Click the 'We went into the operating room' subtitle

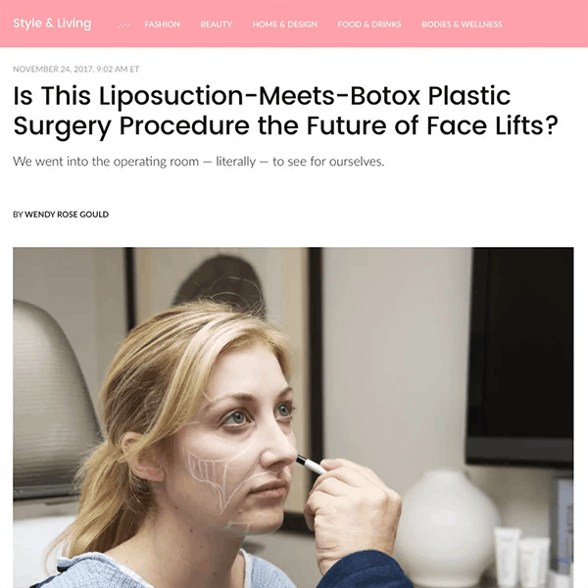click(198, 162)
